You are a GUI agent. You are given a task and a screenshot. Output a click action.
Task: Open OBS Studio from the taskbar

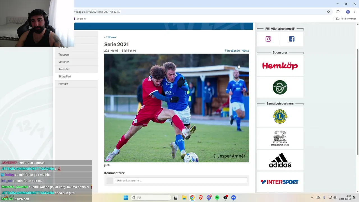coord(225,198)
